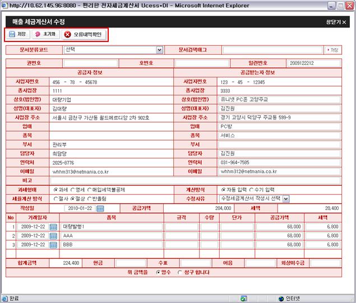The image size is (356, 303).
Task: Open calendar icon for row 1 거래일자
Action: (x=53, y=227)
